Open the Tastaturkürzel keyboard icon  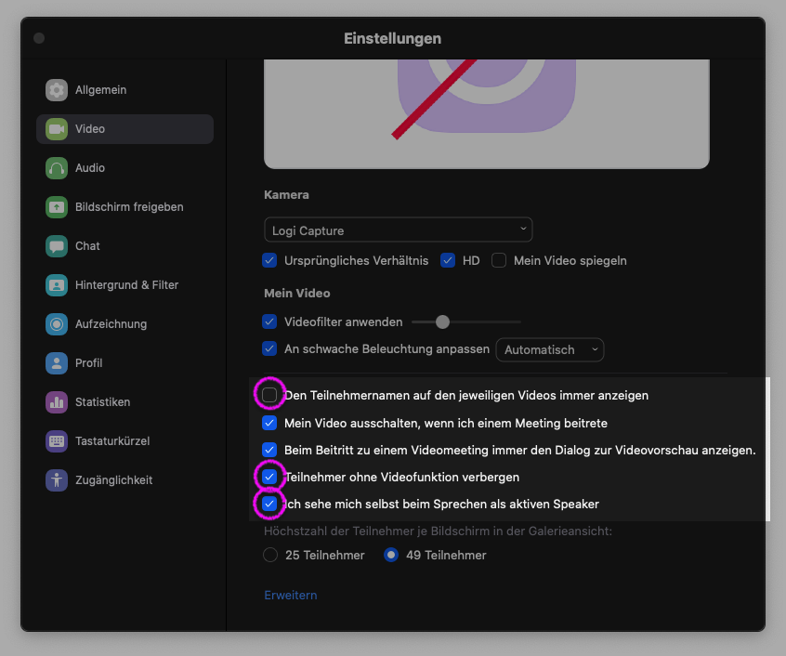tap(57, 441)
